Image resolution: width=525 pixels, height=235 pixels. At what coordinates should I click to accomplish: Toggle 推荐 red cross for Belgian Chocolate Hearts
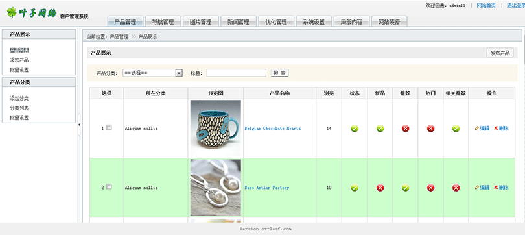tap(406, 129)
